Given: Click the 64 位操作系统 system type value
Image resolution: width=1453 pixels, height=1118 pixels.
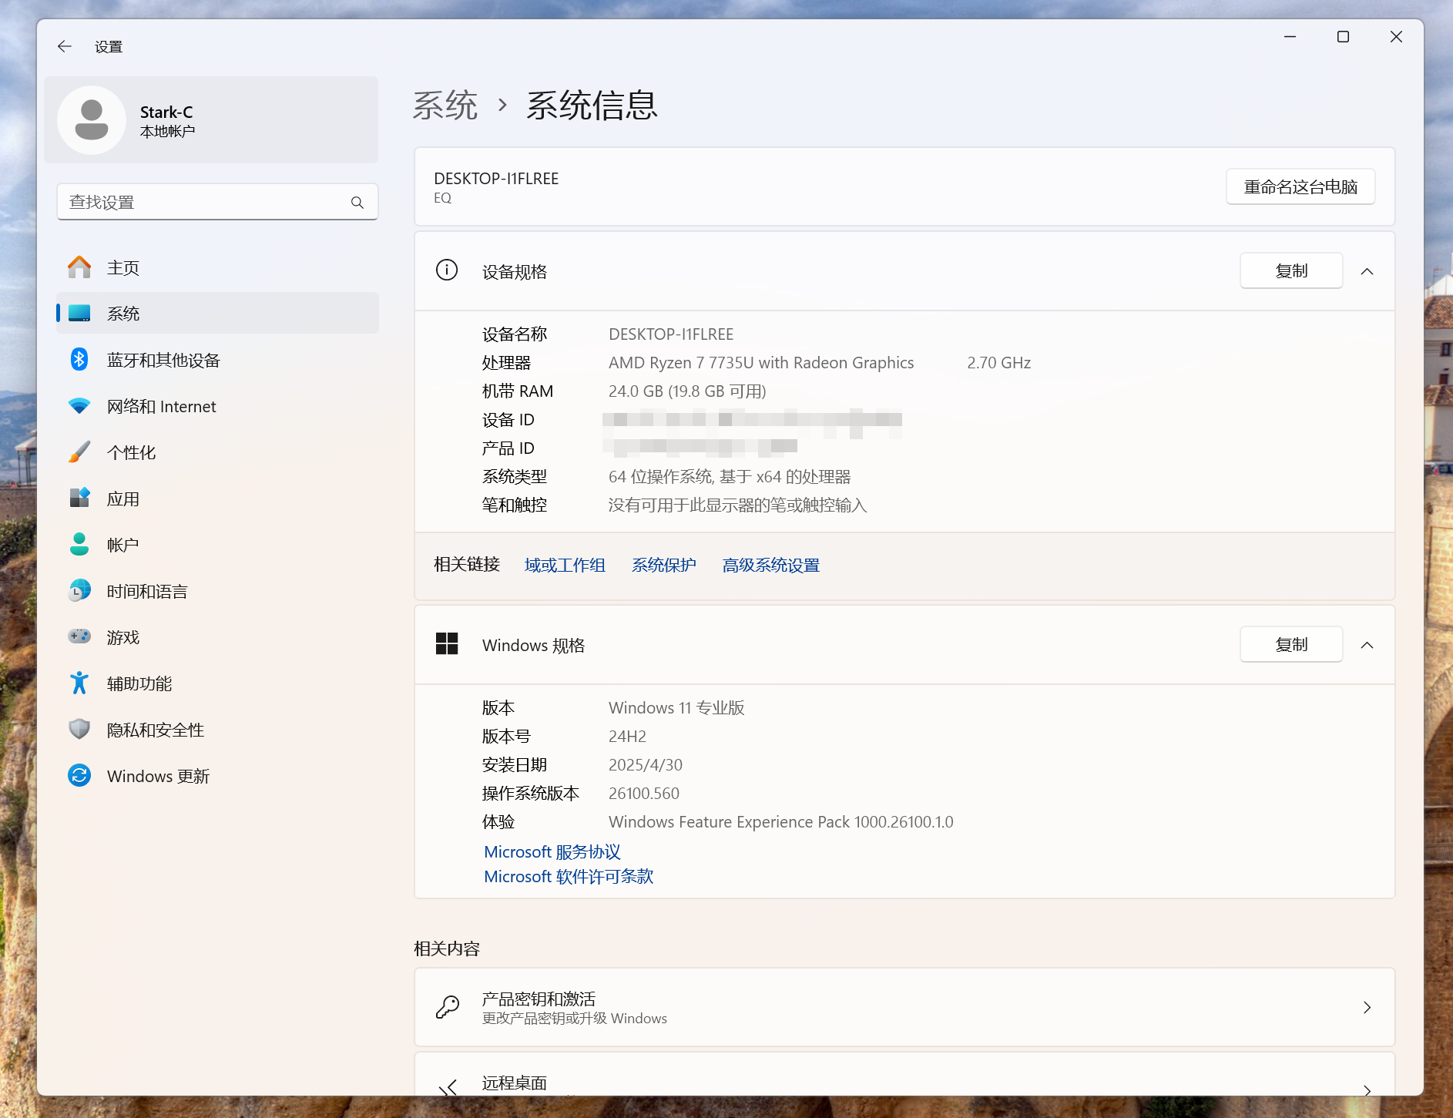Looking at the screenshot, I should point(730,476).
